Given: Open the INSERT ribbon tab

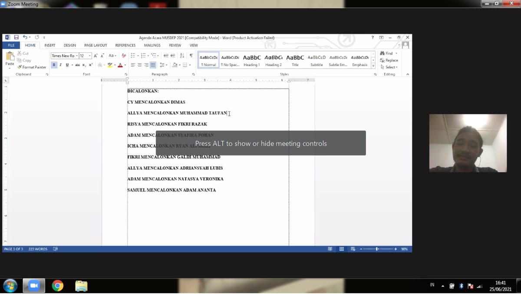Looking at the screenshot, I should coord(49,45).
